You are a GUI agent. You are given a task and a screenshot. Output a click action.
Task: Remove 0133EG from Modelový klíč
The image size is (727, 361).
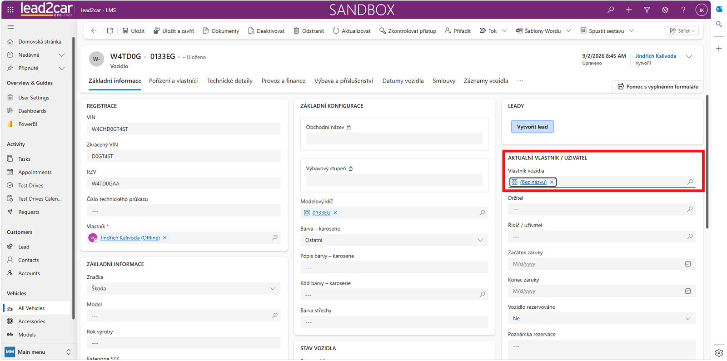click(x=335, y=213)
